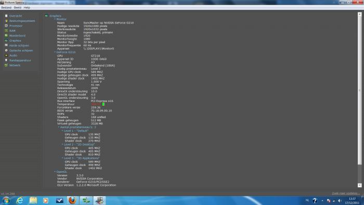364x205 pixels.
Task: Select the Optische schijven icon
Action: click(x=6, y=50)
